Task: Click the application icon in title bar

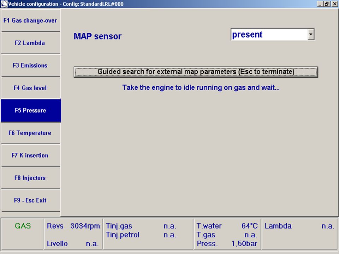Action: click(x=4, y=4)
